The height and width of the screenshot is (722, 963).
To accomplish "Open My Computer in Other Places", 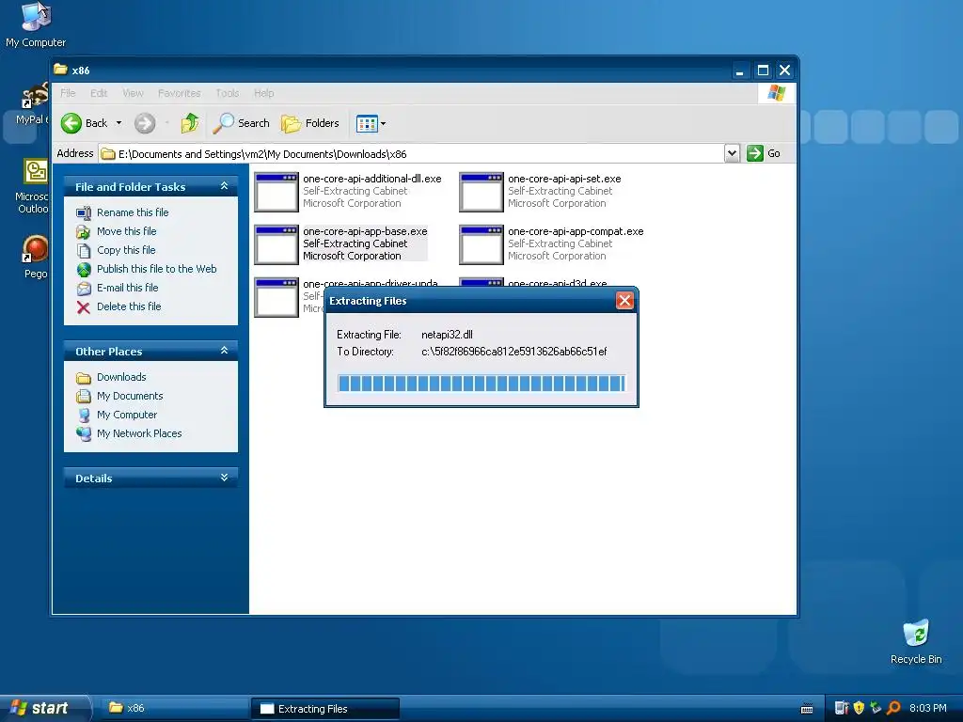I will tap(127, 415).
